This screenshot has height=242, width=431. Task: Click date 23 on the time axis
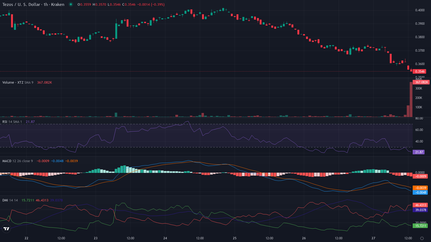96,238
